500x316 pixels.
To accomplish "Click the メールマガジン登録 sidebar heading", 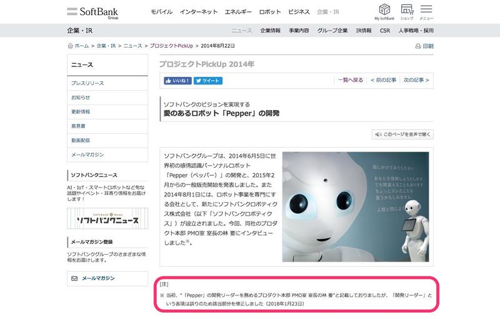I will click(x=92, y=242).
